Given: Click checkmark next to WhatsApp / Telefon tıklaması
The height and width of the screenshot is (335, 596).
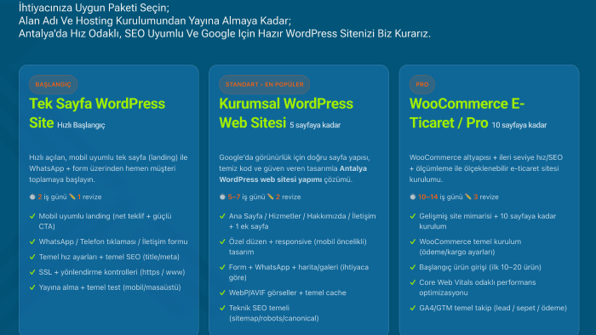Looking at the screenshot, I should (x=32, y=241).
